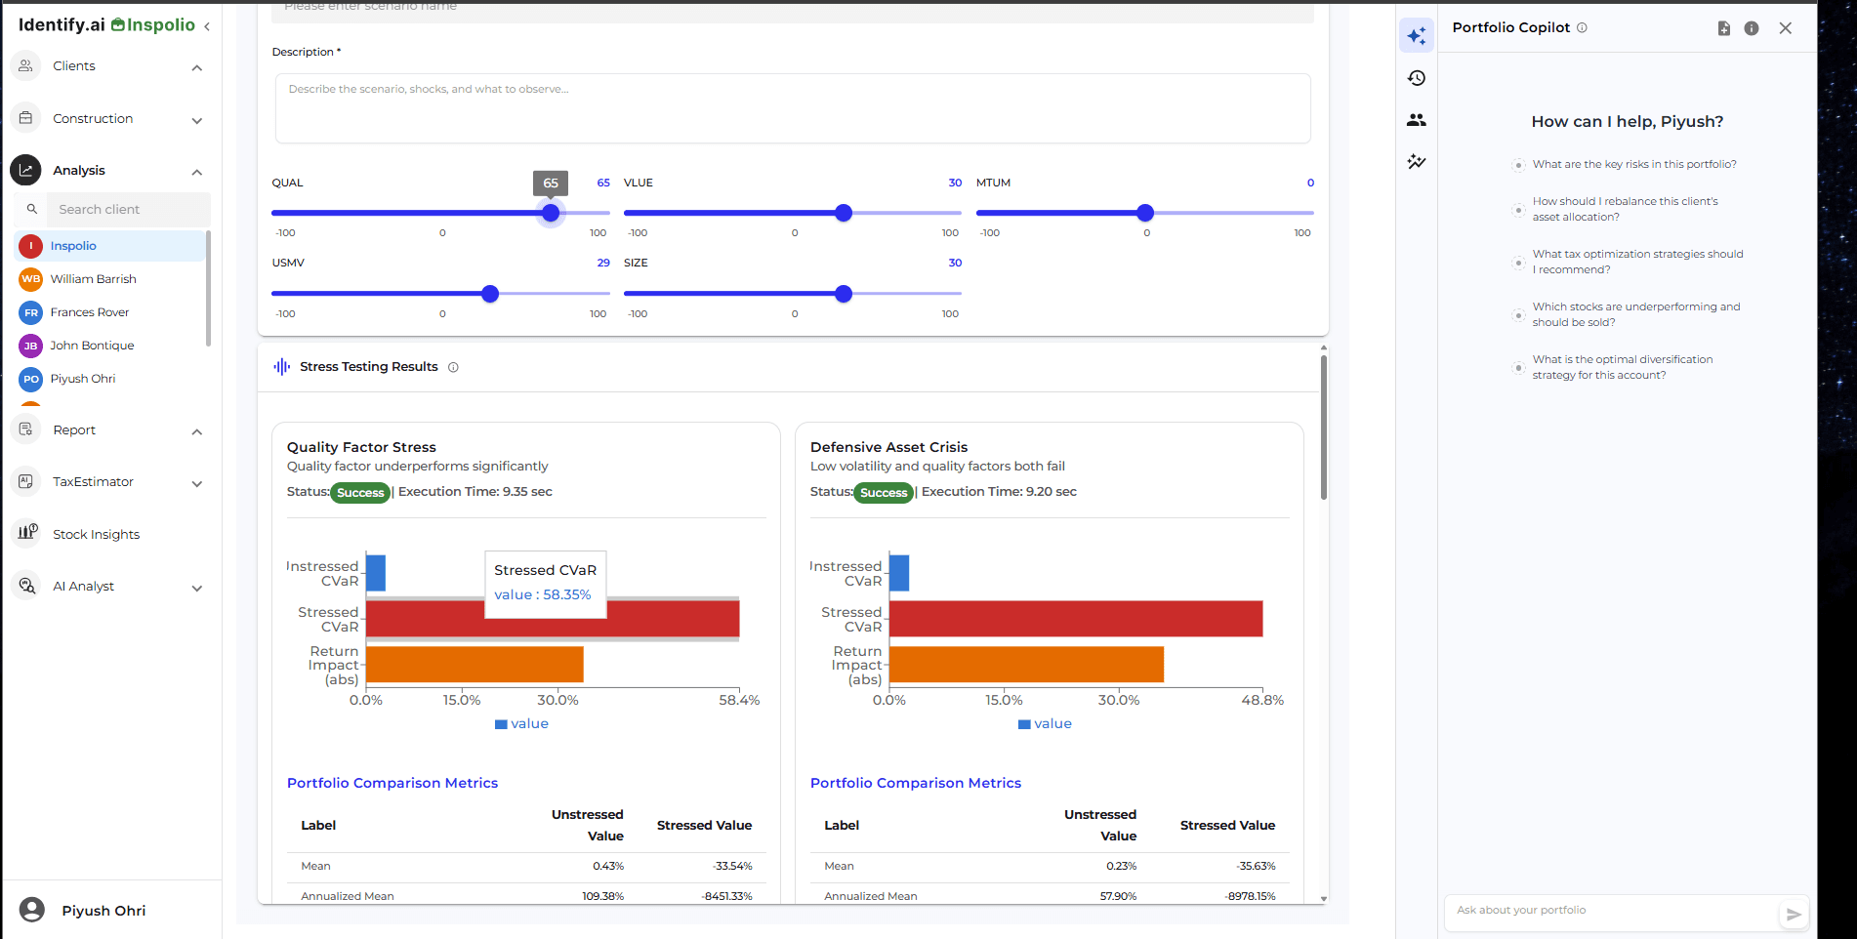This screenshot has width=1857, height=939.
Task: Click the info icon beside Stress Testing Results
Action: (453, 368)
